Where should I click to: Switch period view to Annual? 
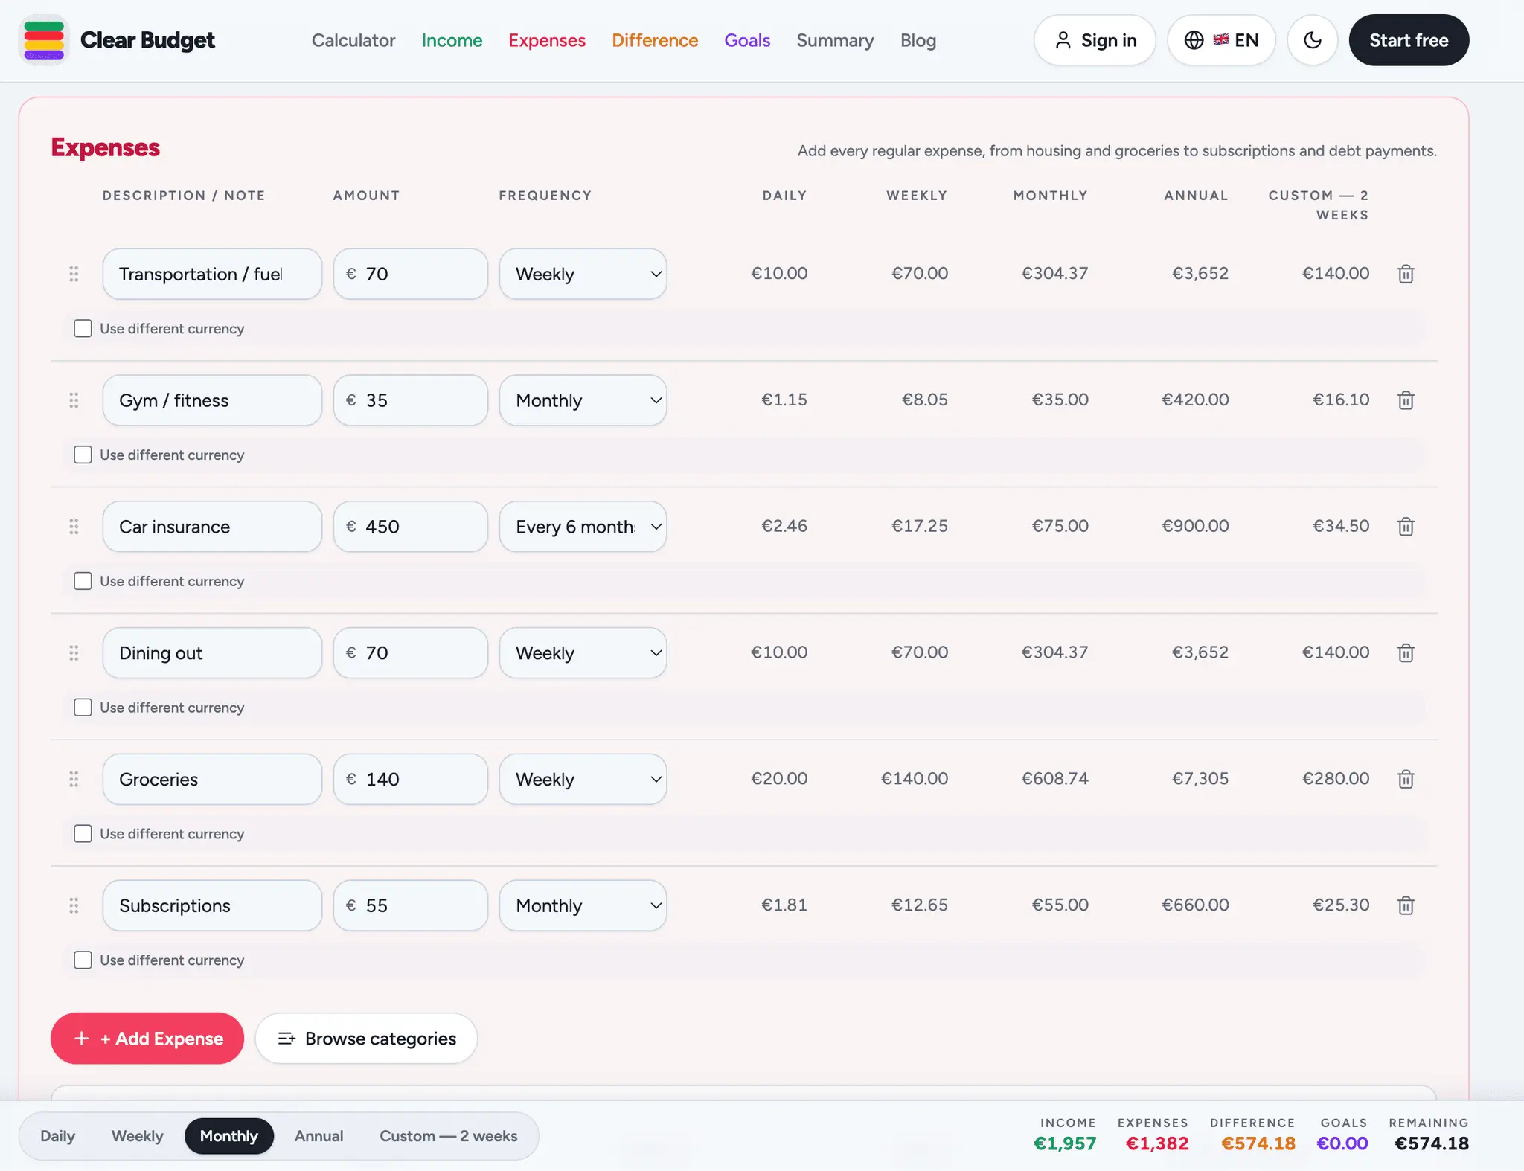click(x=318, y=1136)
